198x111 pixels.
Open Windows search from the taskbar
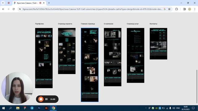(11, 108)
